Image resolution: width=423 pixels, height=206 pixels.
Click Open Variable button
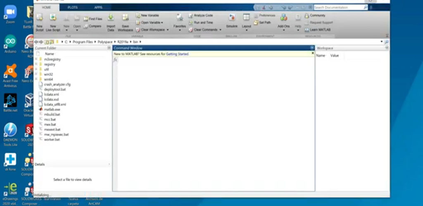coord(149,23)
